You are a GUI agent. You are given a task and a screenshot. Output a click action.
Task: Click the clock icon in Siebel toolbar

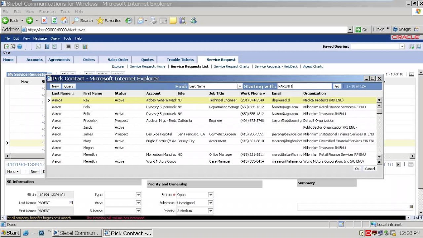pyautogui.click(x=77, y=47)
